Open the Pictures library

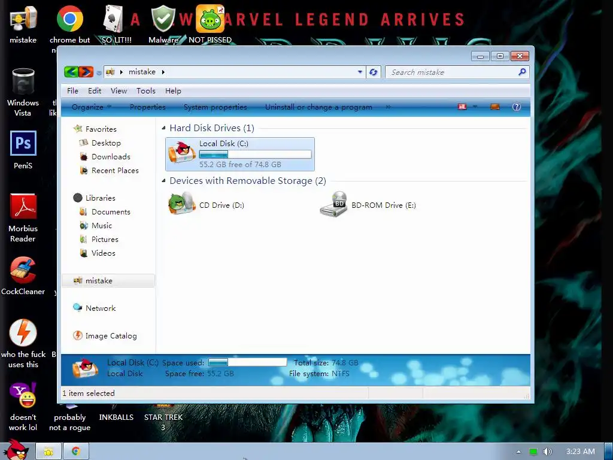point(99,239)
